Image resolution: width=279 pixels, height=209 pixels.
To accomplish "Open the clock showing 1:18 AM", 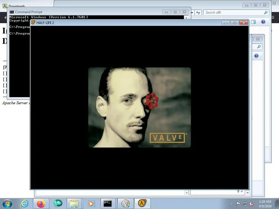I will click(265, 204).
